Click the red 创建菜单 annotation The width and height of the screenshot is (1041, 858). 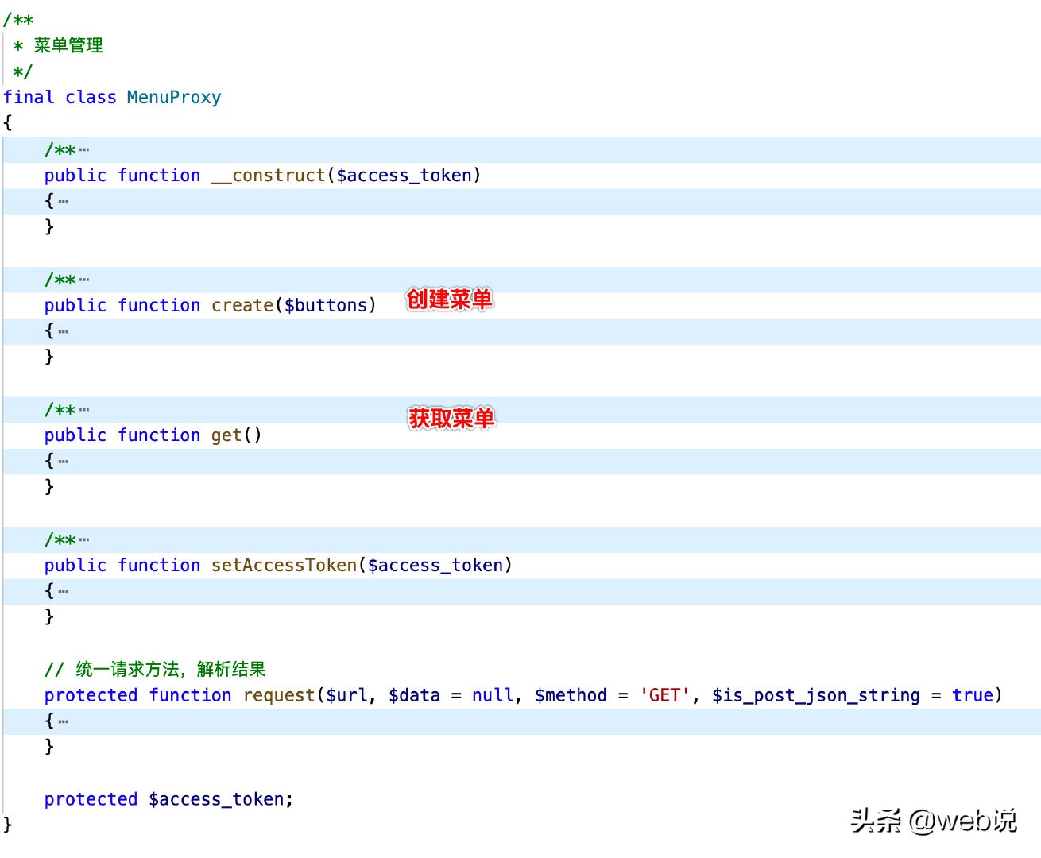(450, 300)
